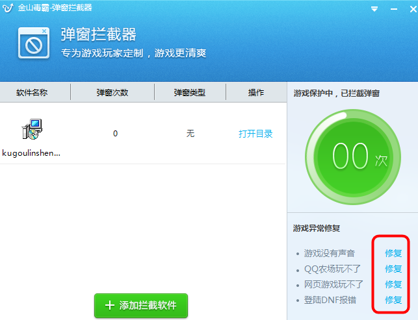
Task: Repair 游戏没有声音 with 修复 link
Action: click(x=393, y=253)
